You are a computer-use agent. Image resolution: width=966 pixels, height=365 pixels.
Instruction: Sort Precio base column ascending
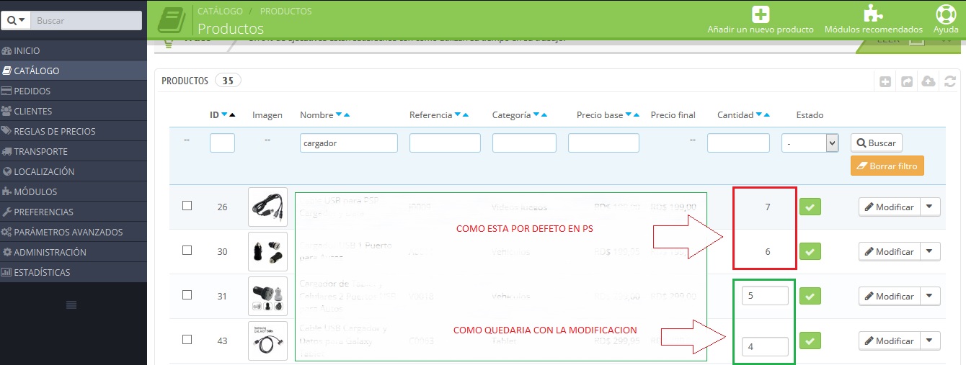tap(637, 115)
